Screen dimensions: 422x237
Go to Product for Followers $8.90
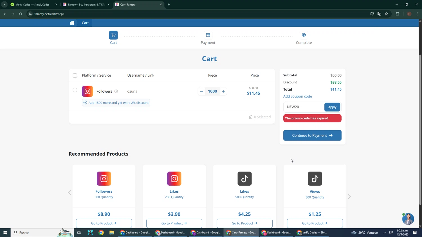pos(104,223)
